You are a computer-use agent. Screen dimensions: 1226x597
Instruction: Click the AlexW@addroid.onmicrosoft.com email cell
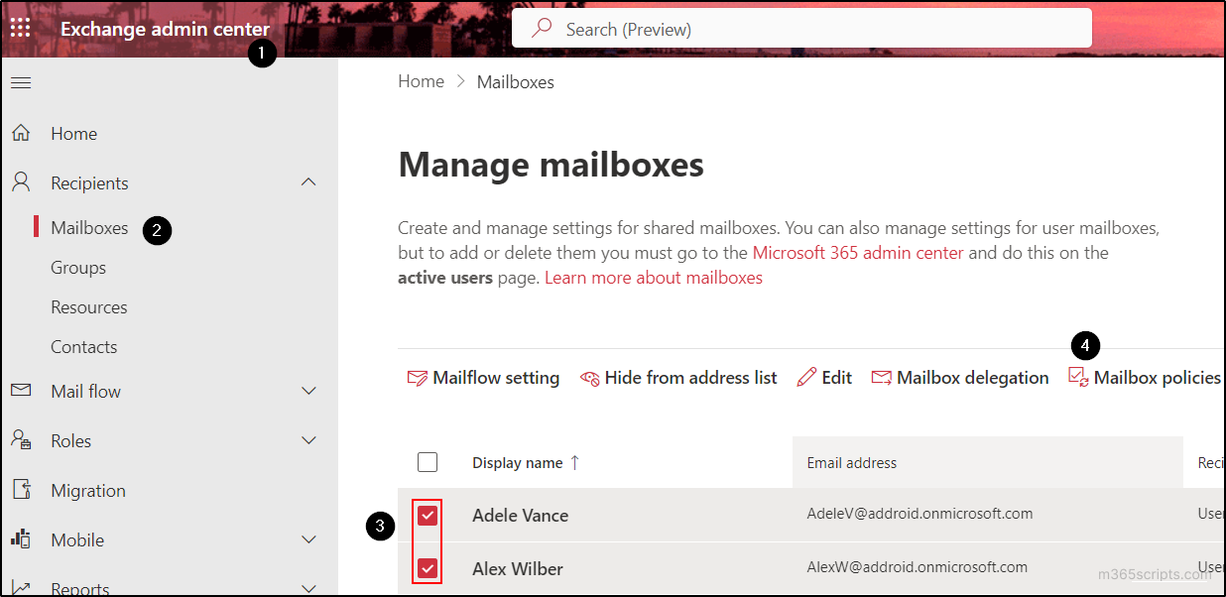[918, 567]
